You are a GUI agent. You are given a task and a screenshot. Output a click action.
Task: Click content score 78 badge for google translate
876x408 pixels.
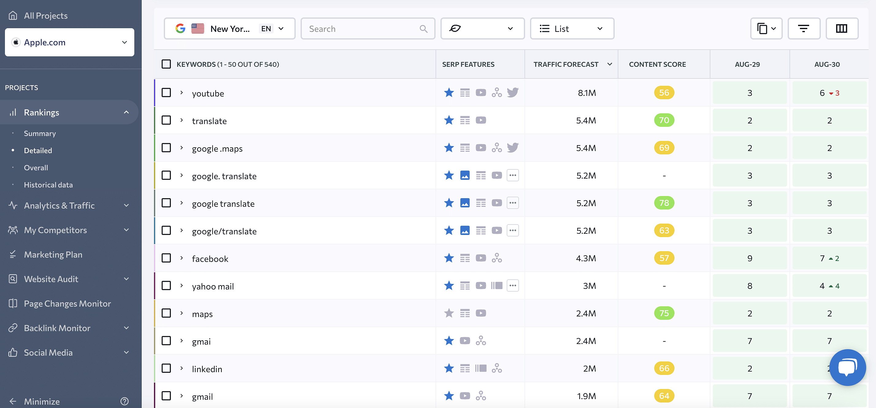click(x=664, y=203)
